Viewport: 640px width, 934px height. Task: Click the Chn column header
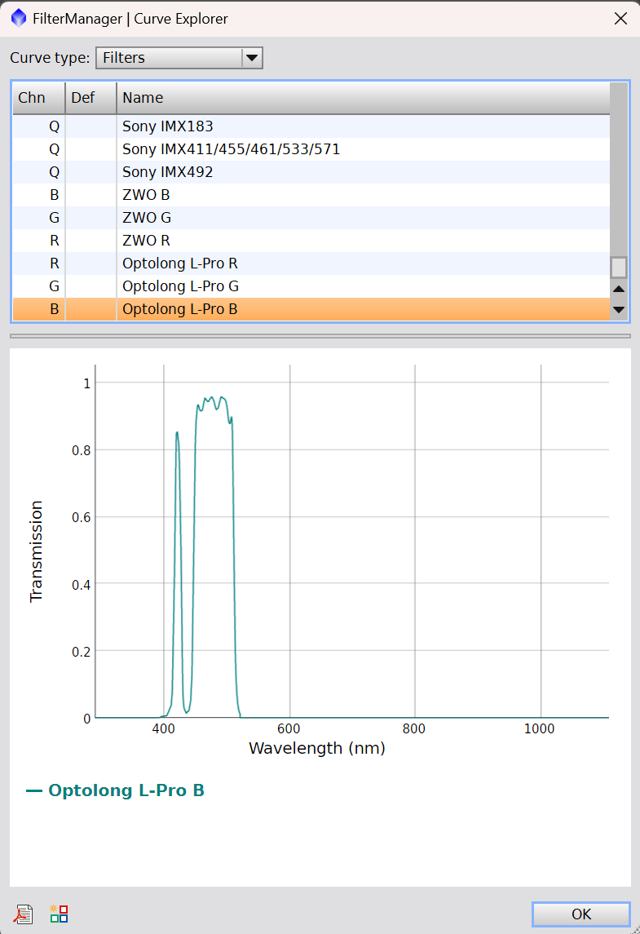coord(38,98)
